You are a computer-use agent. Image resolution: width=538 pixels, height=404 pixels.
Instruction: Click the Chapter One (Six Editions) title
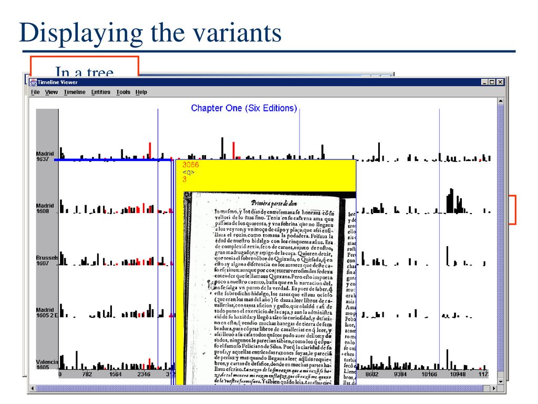244,108
